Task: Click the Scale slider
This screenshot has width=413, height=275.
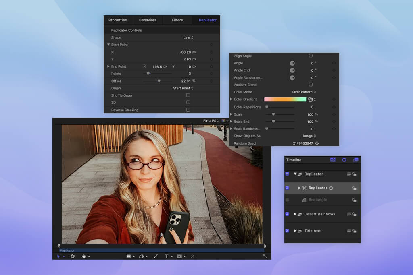Action: 280,114
